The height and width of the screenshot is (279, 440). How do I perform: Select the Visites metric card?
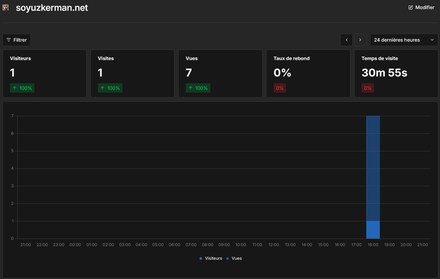pyautogui.click(x=132, y=74)
